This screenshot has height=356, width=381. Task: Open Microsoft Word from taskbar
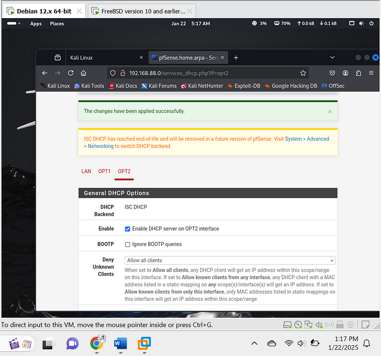pyautogui.click(x=120, y=343)
